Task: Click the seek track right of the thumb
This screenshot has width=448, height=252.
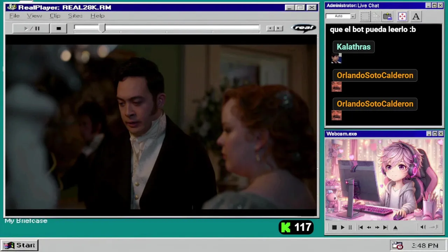Action: [x=182, y=28]
